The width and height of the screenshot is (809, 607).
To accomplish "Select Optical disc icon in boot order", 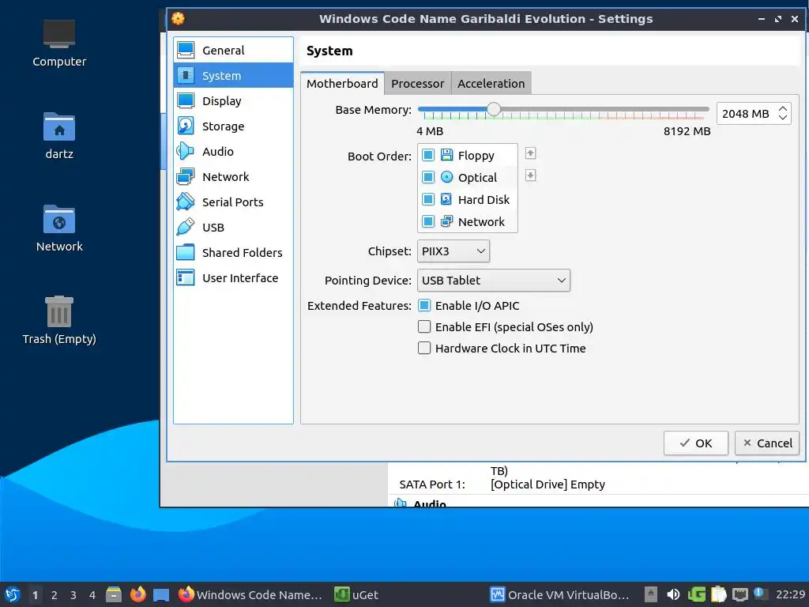I will click(x=447, y=177).
